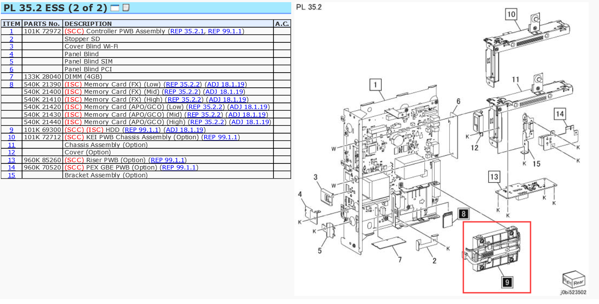Open REP 99.1.1 in the PEX GBE PWB row
Screen dimensions: 599x304
pos(179,167)
